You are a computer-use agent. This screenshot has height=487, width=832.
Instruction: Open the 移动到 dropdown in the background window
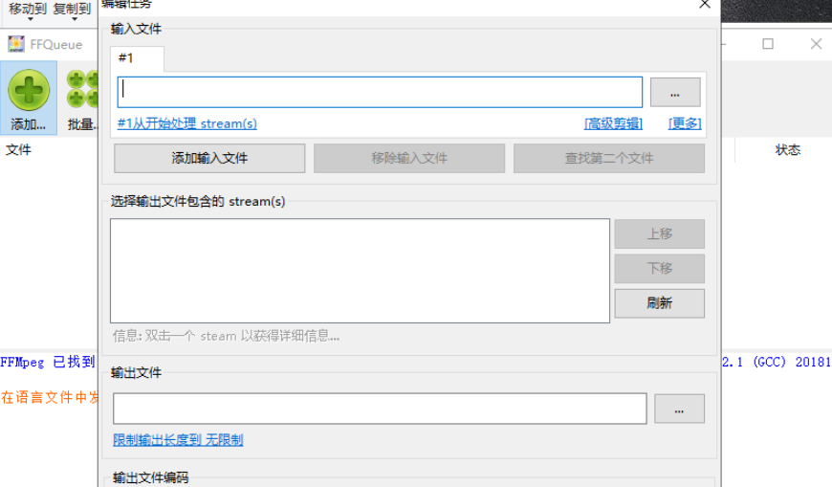coord(28,11)
